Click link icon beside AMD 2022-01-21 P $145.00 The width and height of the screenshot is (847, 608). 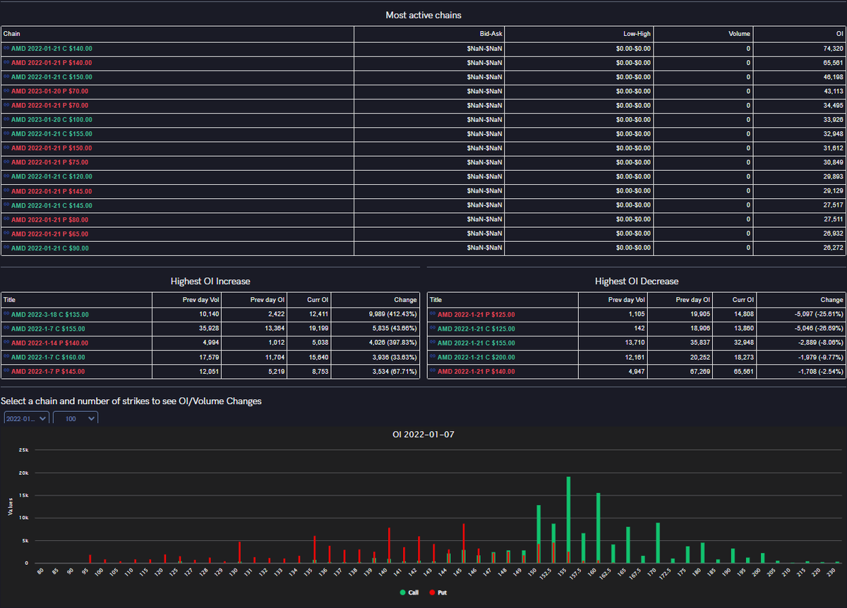coord(6,191)
